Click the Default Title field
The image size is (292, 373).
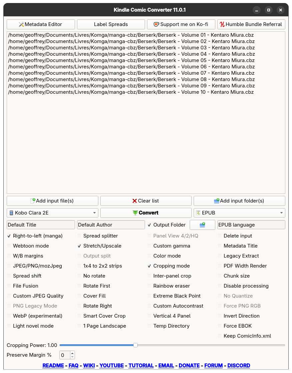tap(41, 225)
